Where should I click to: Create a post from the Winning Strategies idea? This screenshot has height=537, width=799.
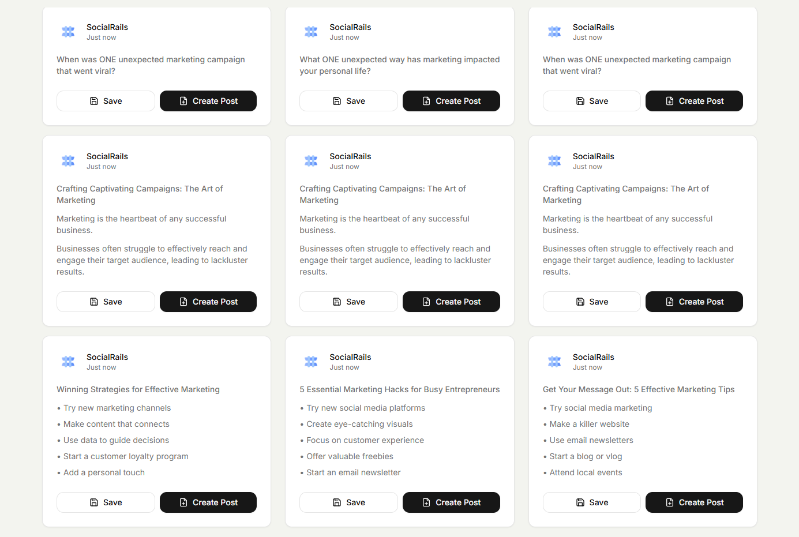click(208, 502)
